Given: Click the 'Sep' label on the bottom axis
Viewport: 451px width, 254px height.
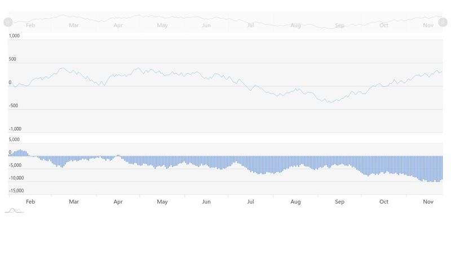Looking at the screenshot, I should [x=340, y=202].
